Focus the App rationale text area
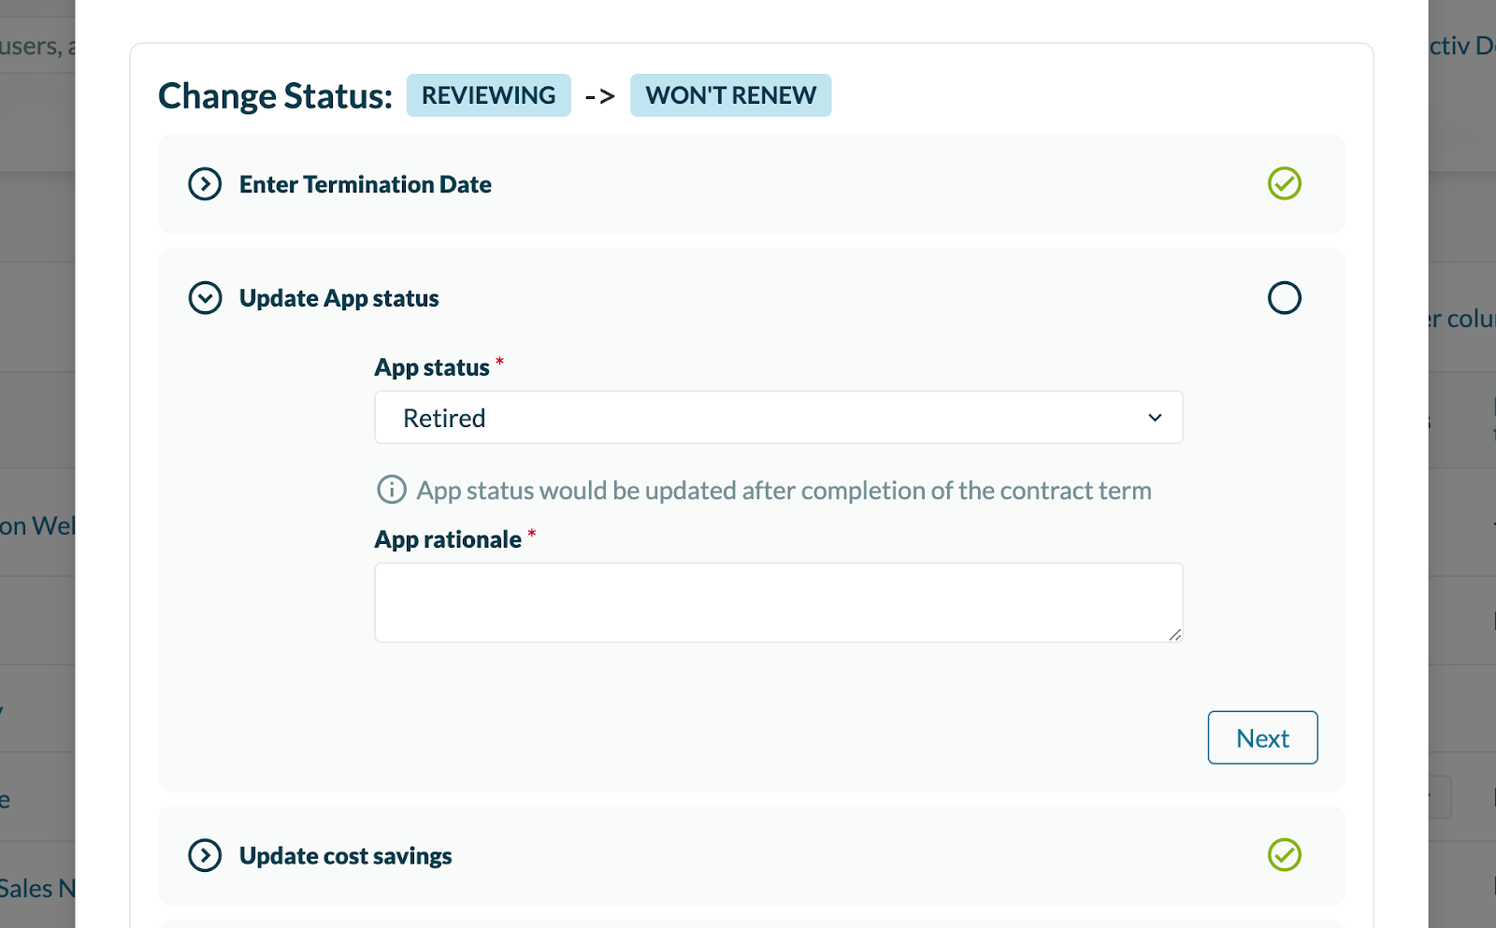Screen dimensions: 1496x928 pos(778,602)
